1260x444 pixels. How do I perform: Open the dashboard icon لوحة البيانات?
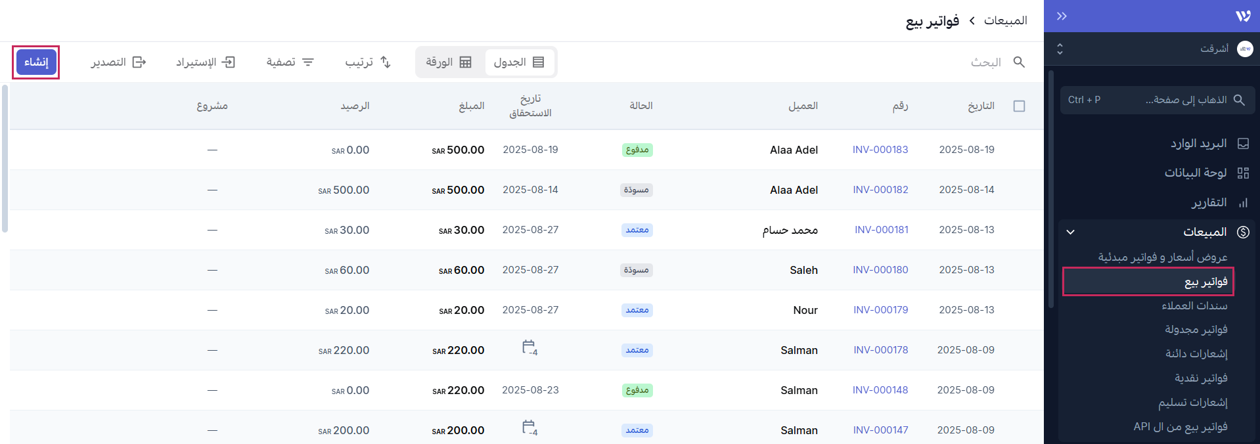(x=1243, y=173)
